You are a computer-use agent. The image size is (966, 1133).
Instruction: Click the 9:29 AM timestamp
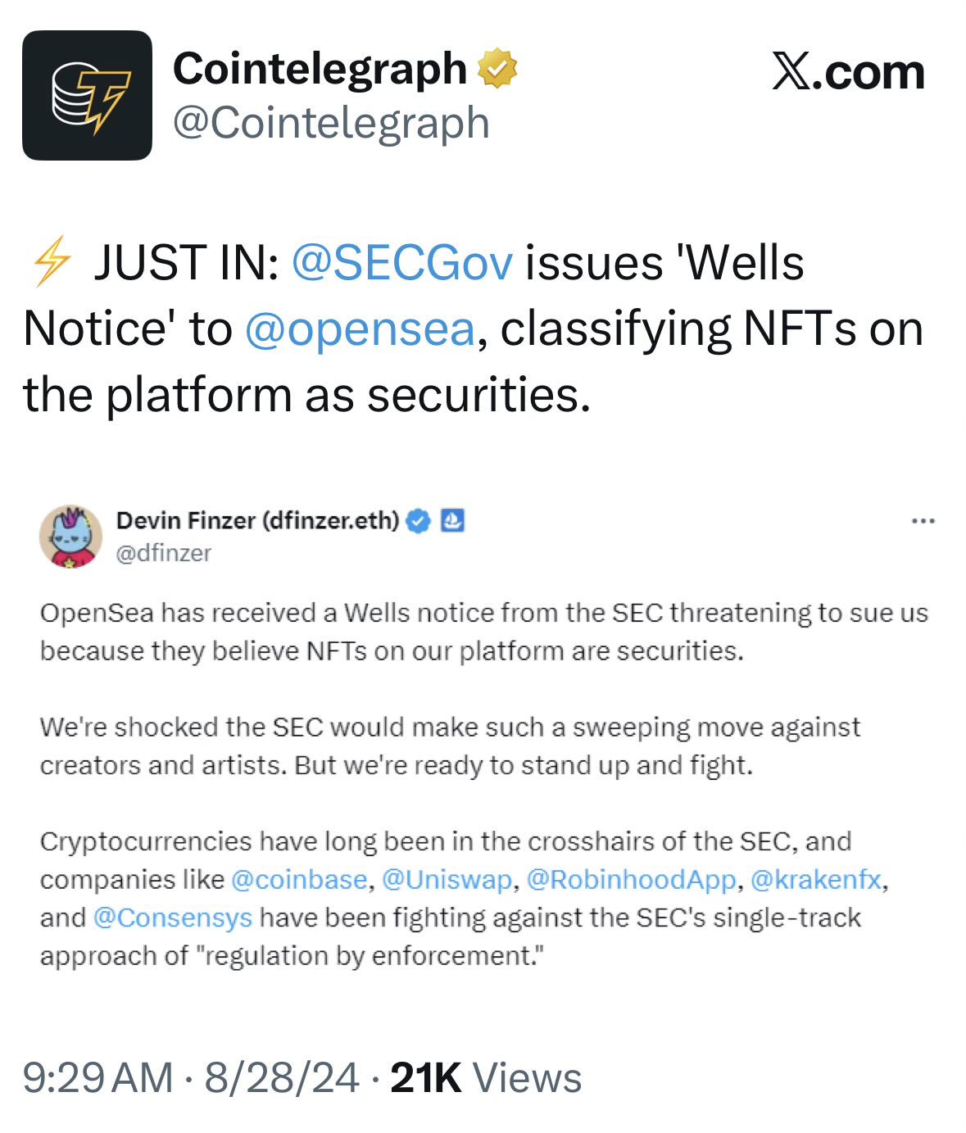pos(98,1077)
